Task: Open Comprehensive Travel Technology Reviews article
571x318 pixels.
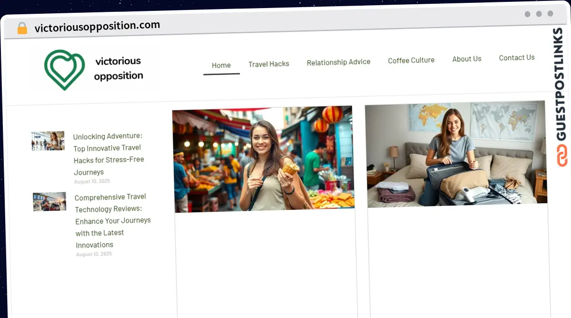Action: (113, 220)
